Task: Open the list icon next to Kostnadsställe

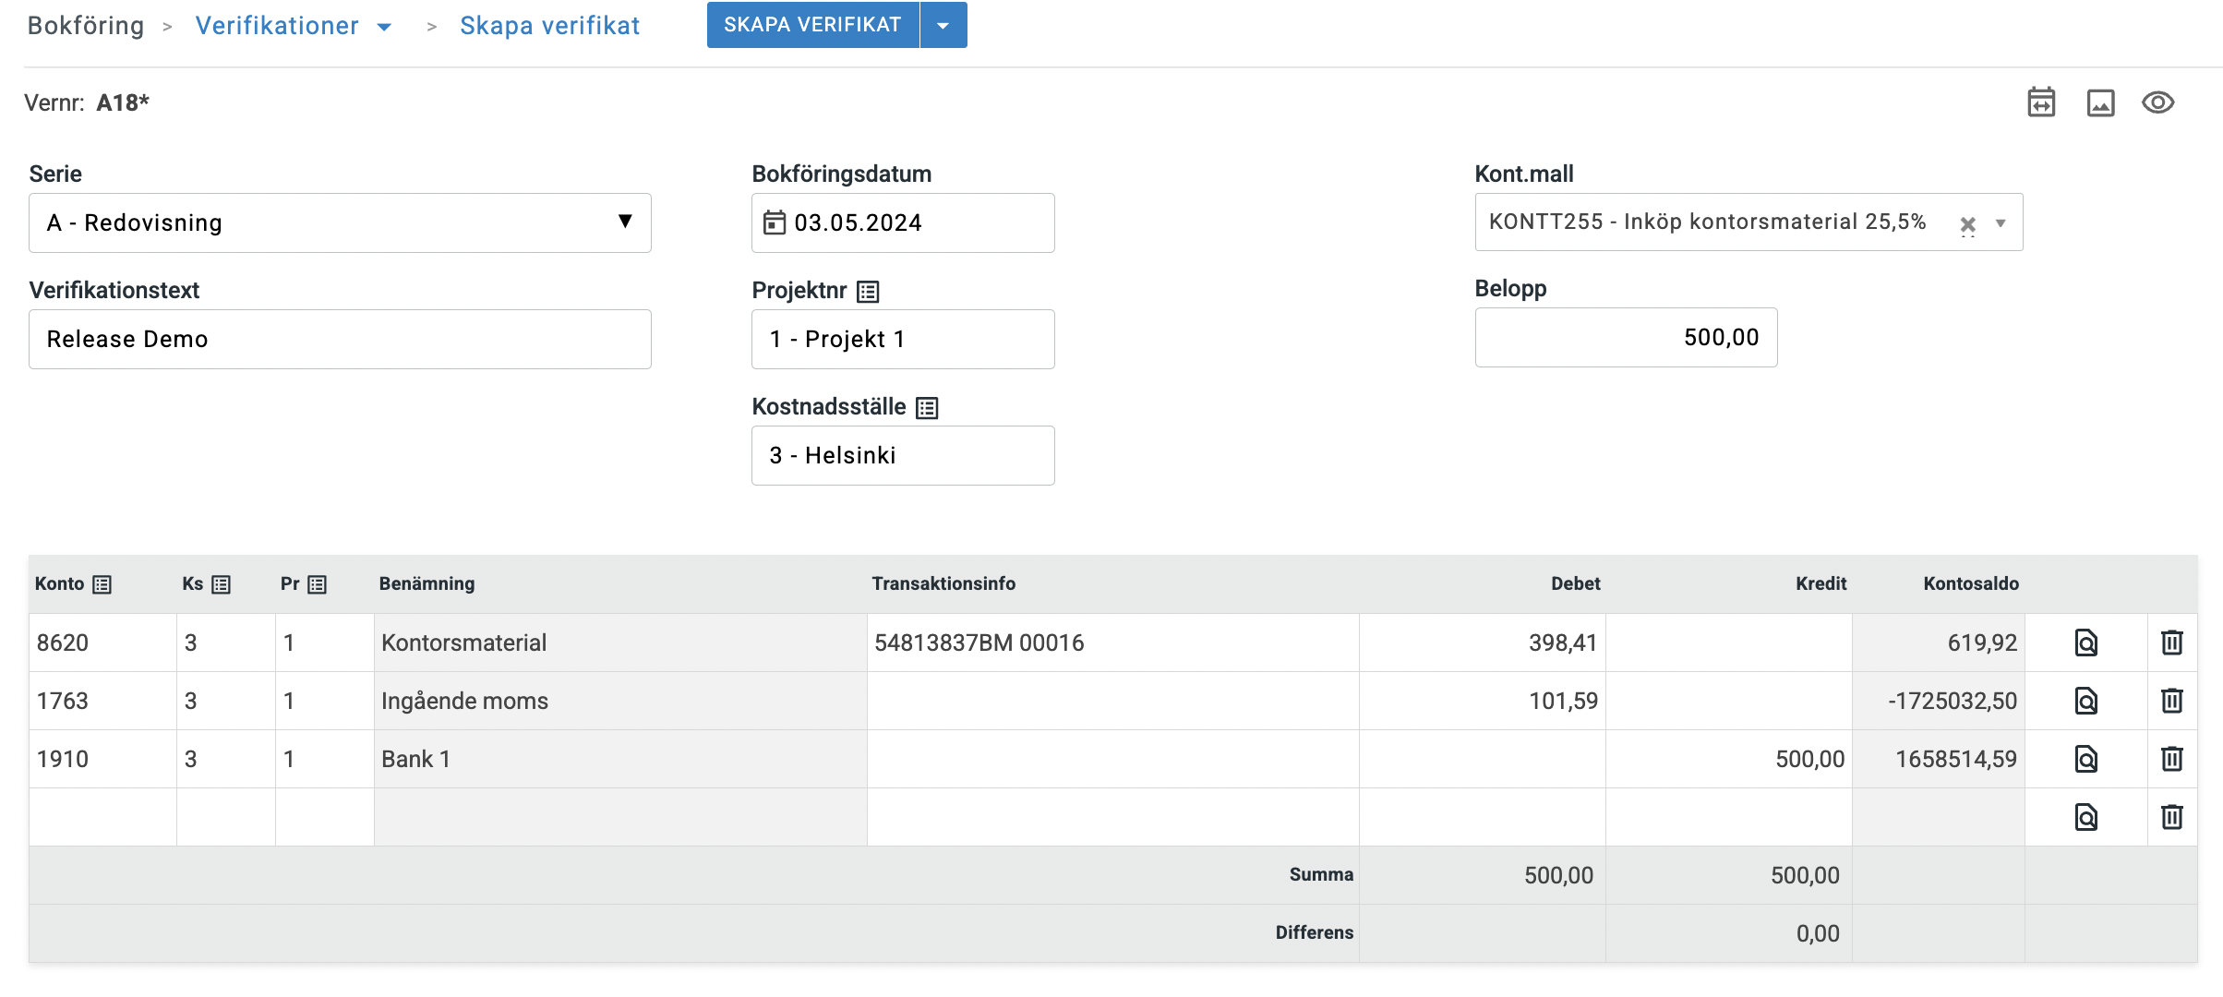Action: click(927, 408)
